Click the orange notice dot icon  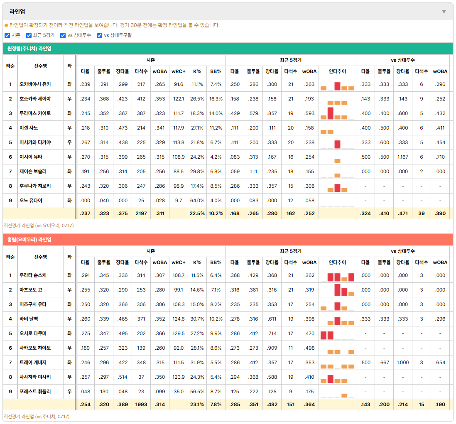coord(6,25)
